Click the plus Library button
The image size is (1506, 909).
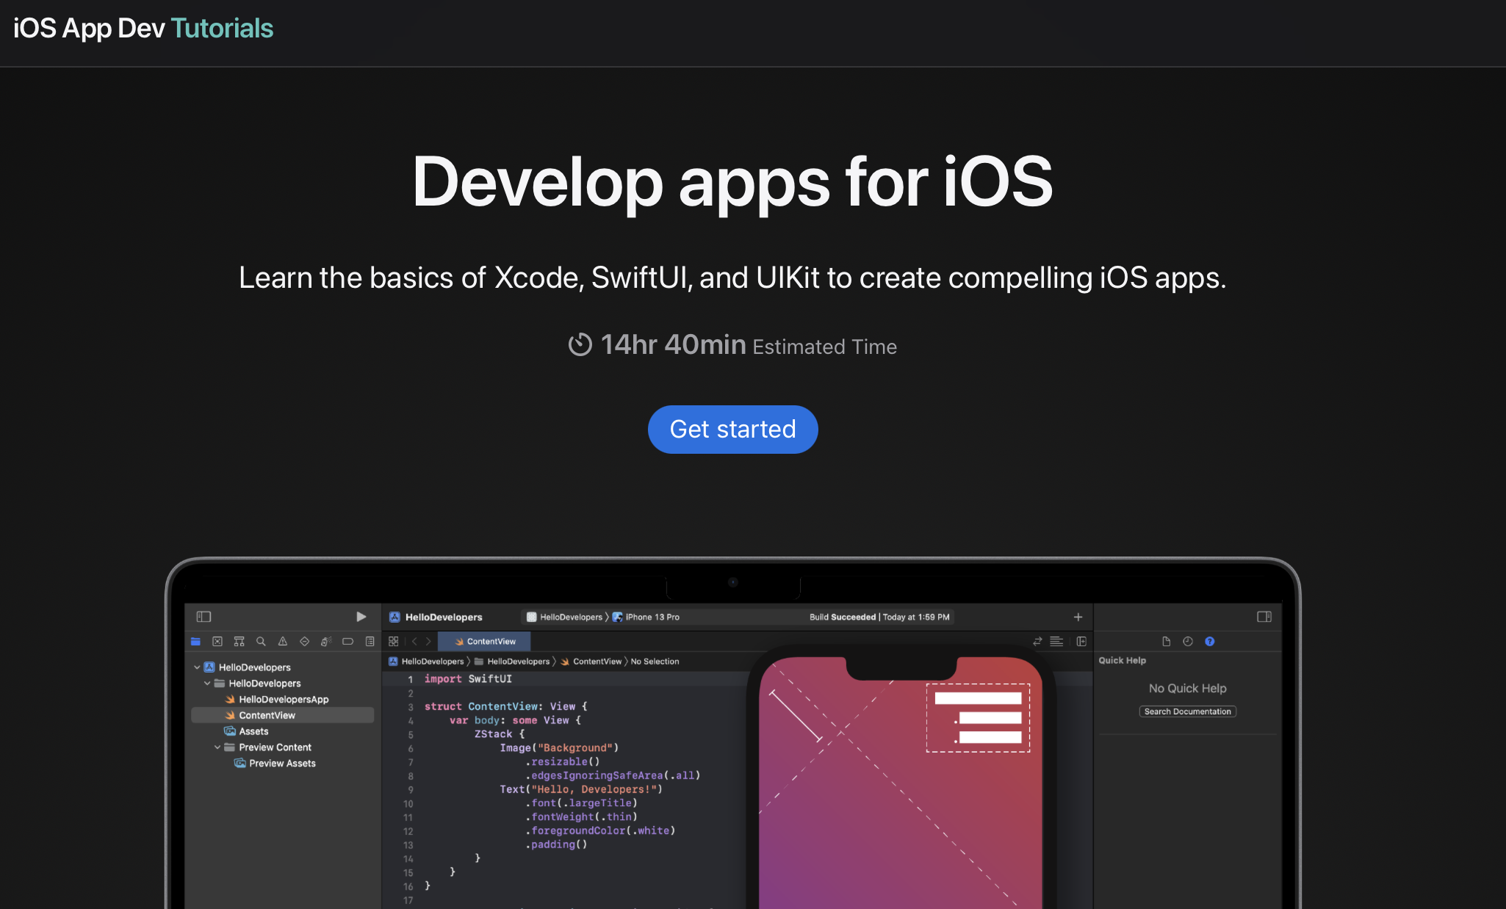point(1078,618)
